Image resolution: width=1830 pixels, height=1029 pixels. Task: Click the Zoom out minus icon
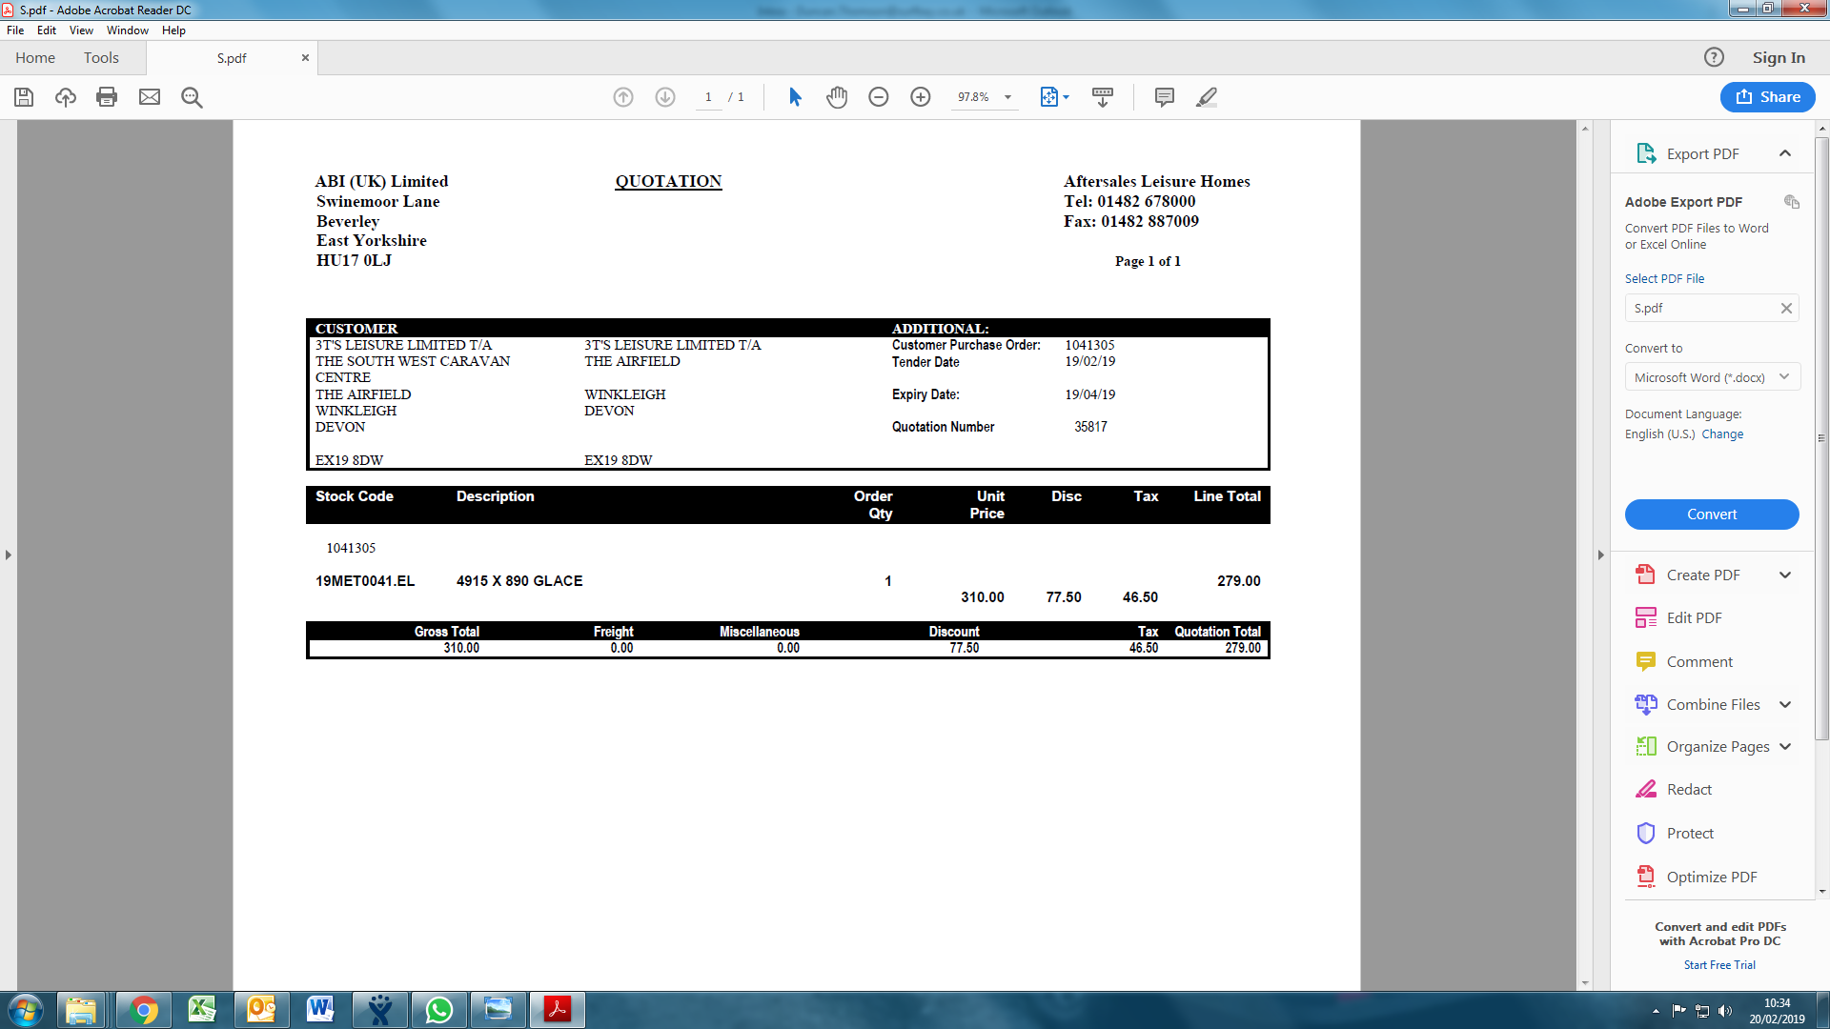tap(879, 97)
